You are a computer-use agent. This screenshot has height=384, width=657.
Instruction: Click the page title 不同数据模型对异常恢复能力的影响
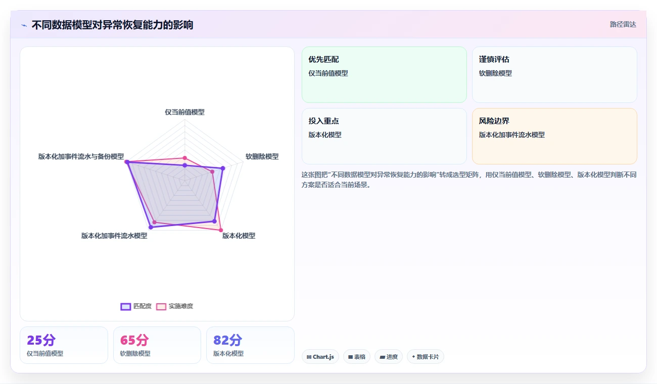112,25
